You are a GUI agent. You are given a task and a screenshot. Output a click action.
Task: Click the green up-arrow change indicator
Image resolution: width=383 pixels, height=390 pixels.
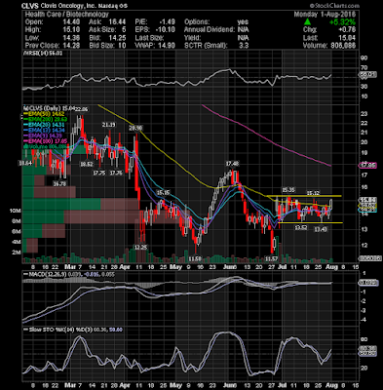[307, 22]
